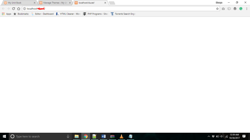Show hidden system tray icons
This screenshot has height=140, width=250.
[x=209, y=136]
